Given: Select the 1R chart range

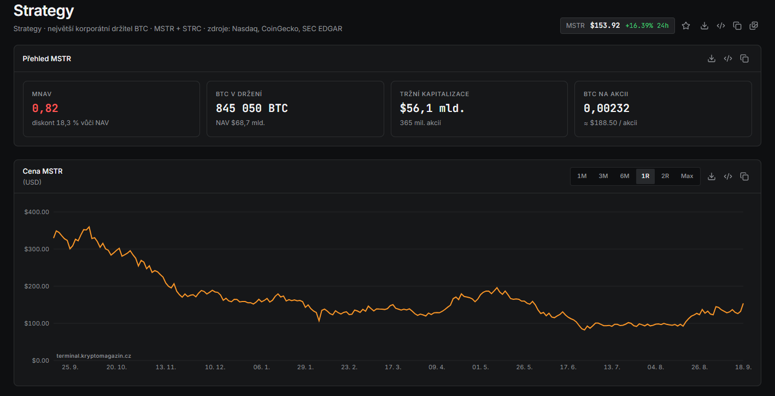Looking at the screenshot, I should pos(645,176).
